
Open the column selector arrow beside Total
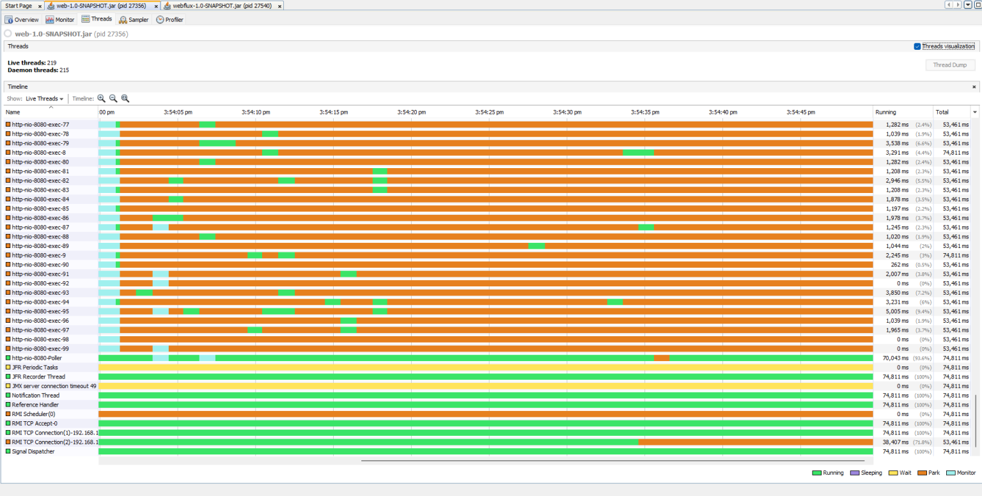click(x=975, y=112)
